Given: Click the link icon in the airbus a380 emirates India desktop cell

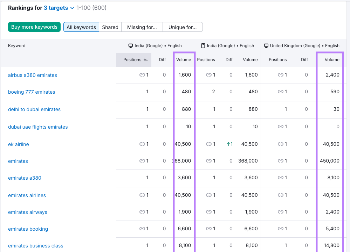Looking at the screenshot, I should tap(142, 75).
